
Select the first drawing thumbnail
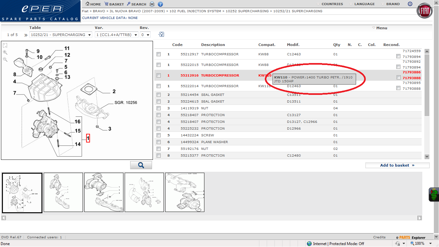point(22,193)
